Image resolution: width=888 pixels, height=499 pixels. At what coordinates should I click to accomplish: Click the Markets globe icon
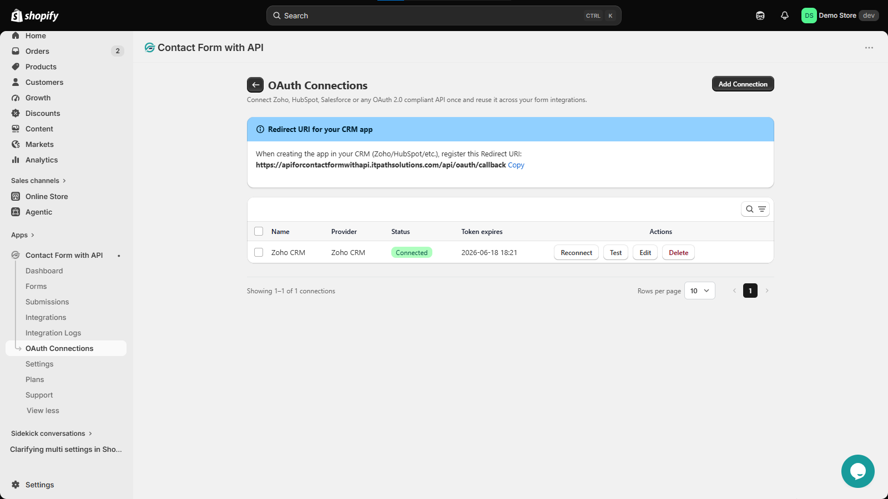tap(16, 144)
